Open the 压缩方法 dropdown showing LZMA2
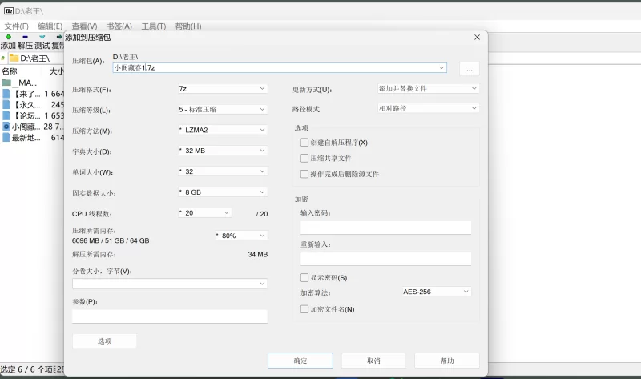This screenshot has width=641, height=379. coord(223,130)
